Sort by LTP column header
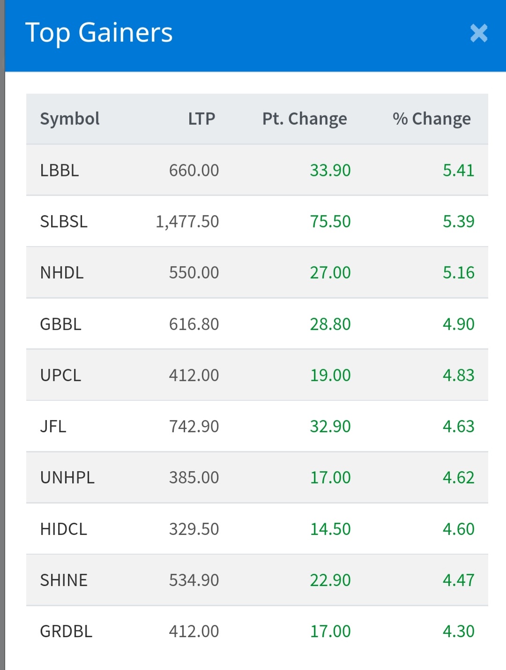Screen dimensions: 506x670 coord(201,119)
